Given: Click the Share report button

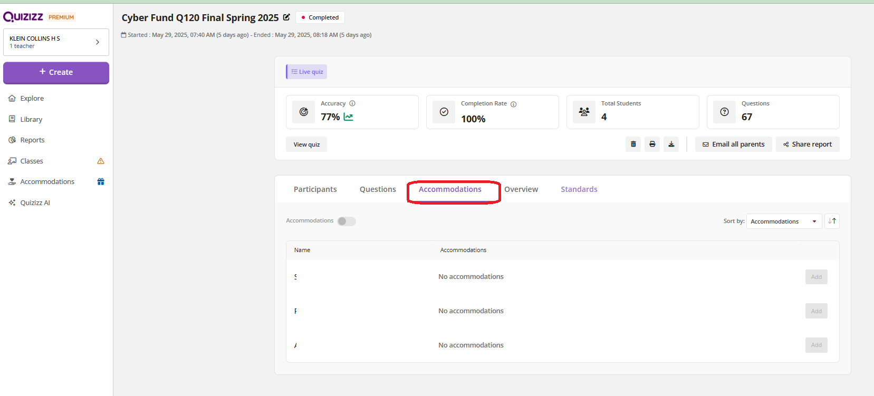Looking at the screenshot, I should (807, 144).
